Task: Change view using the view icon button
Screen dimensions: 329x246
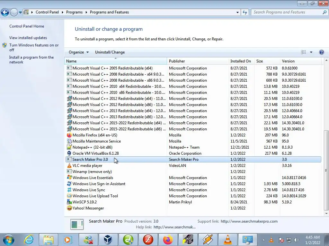Action: (x=303, y=52)
